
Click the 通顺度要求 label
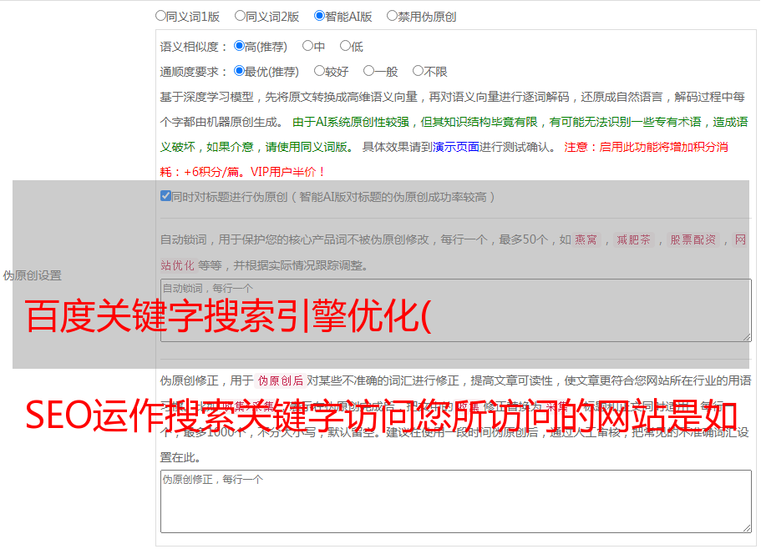pos(194,73)
